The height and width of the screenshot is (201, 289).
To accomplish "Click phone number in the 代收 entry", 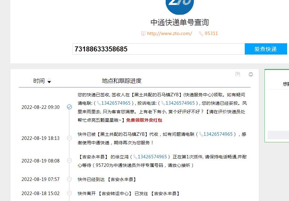I will [218, 134].
